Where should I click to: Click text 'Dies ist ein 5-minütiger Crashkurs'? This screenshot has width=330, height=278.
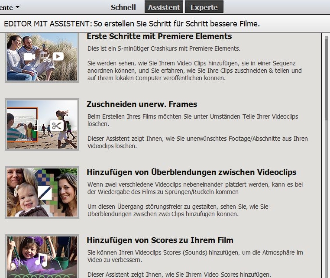coord(133,48)
